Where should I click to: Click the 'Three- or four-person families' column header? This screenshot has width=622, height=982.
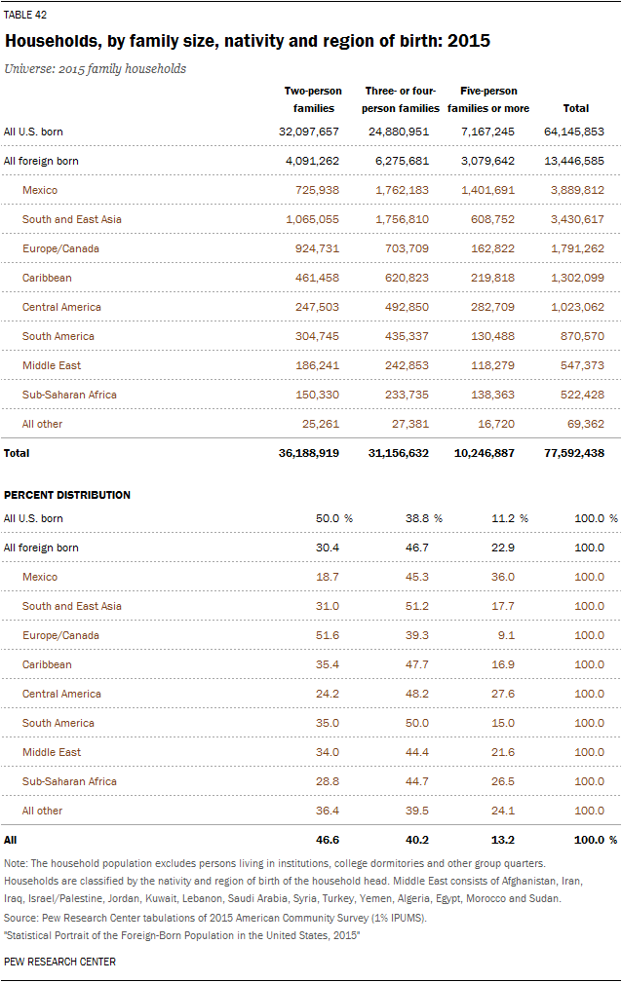pos(402,99)
